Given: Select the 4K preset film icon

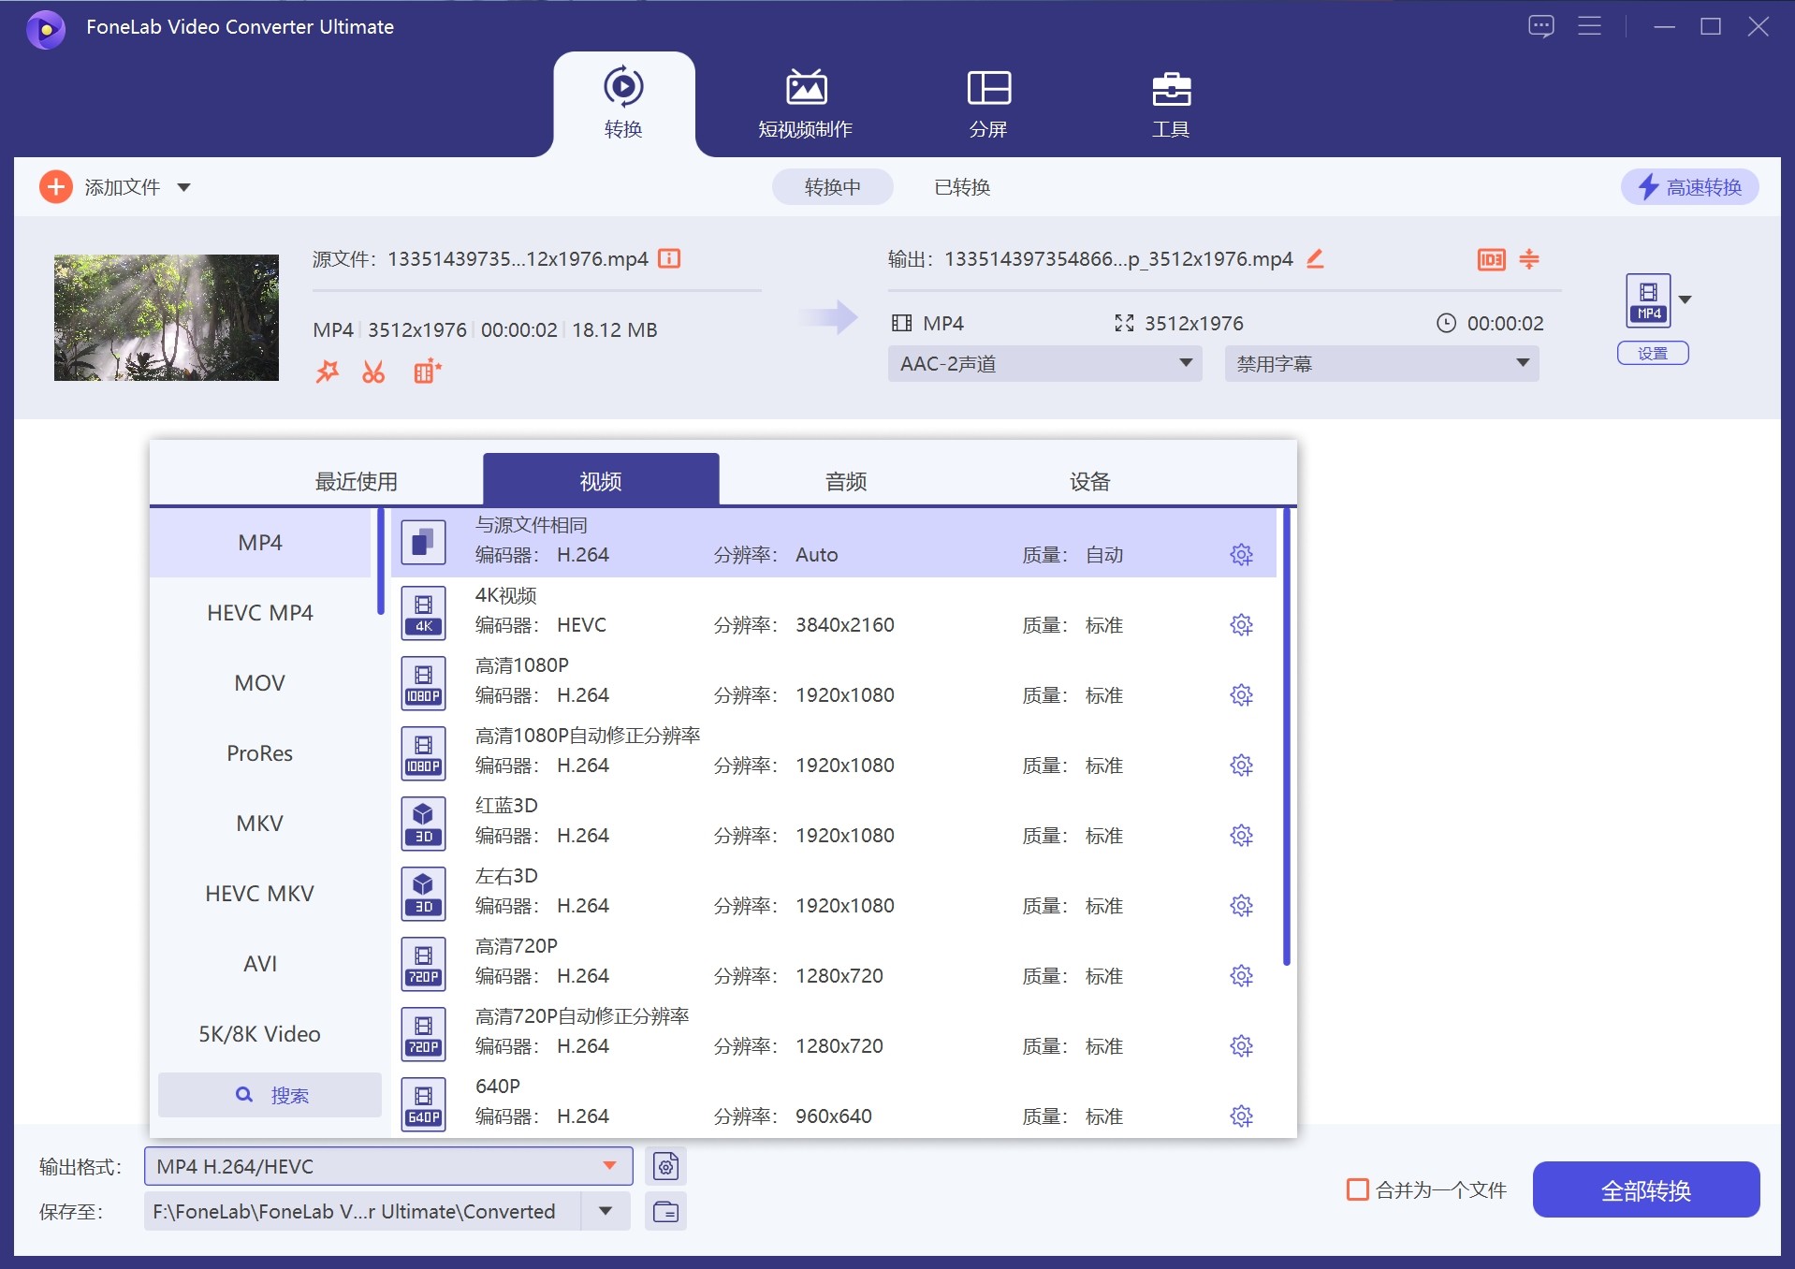Looking at the screenshot, I should (x=423, y=613).
